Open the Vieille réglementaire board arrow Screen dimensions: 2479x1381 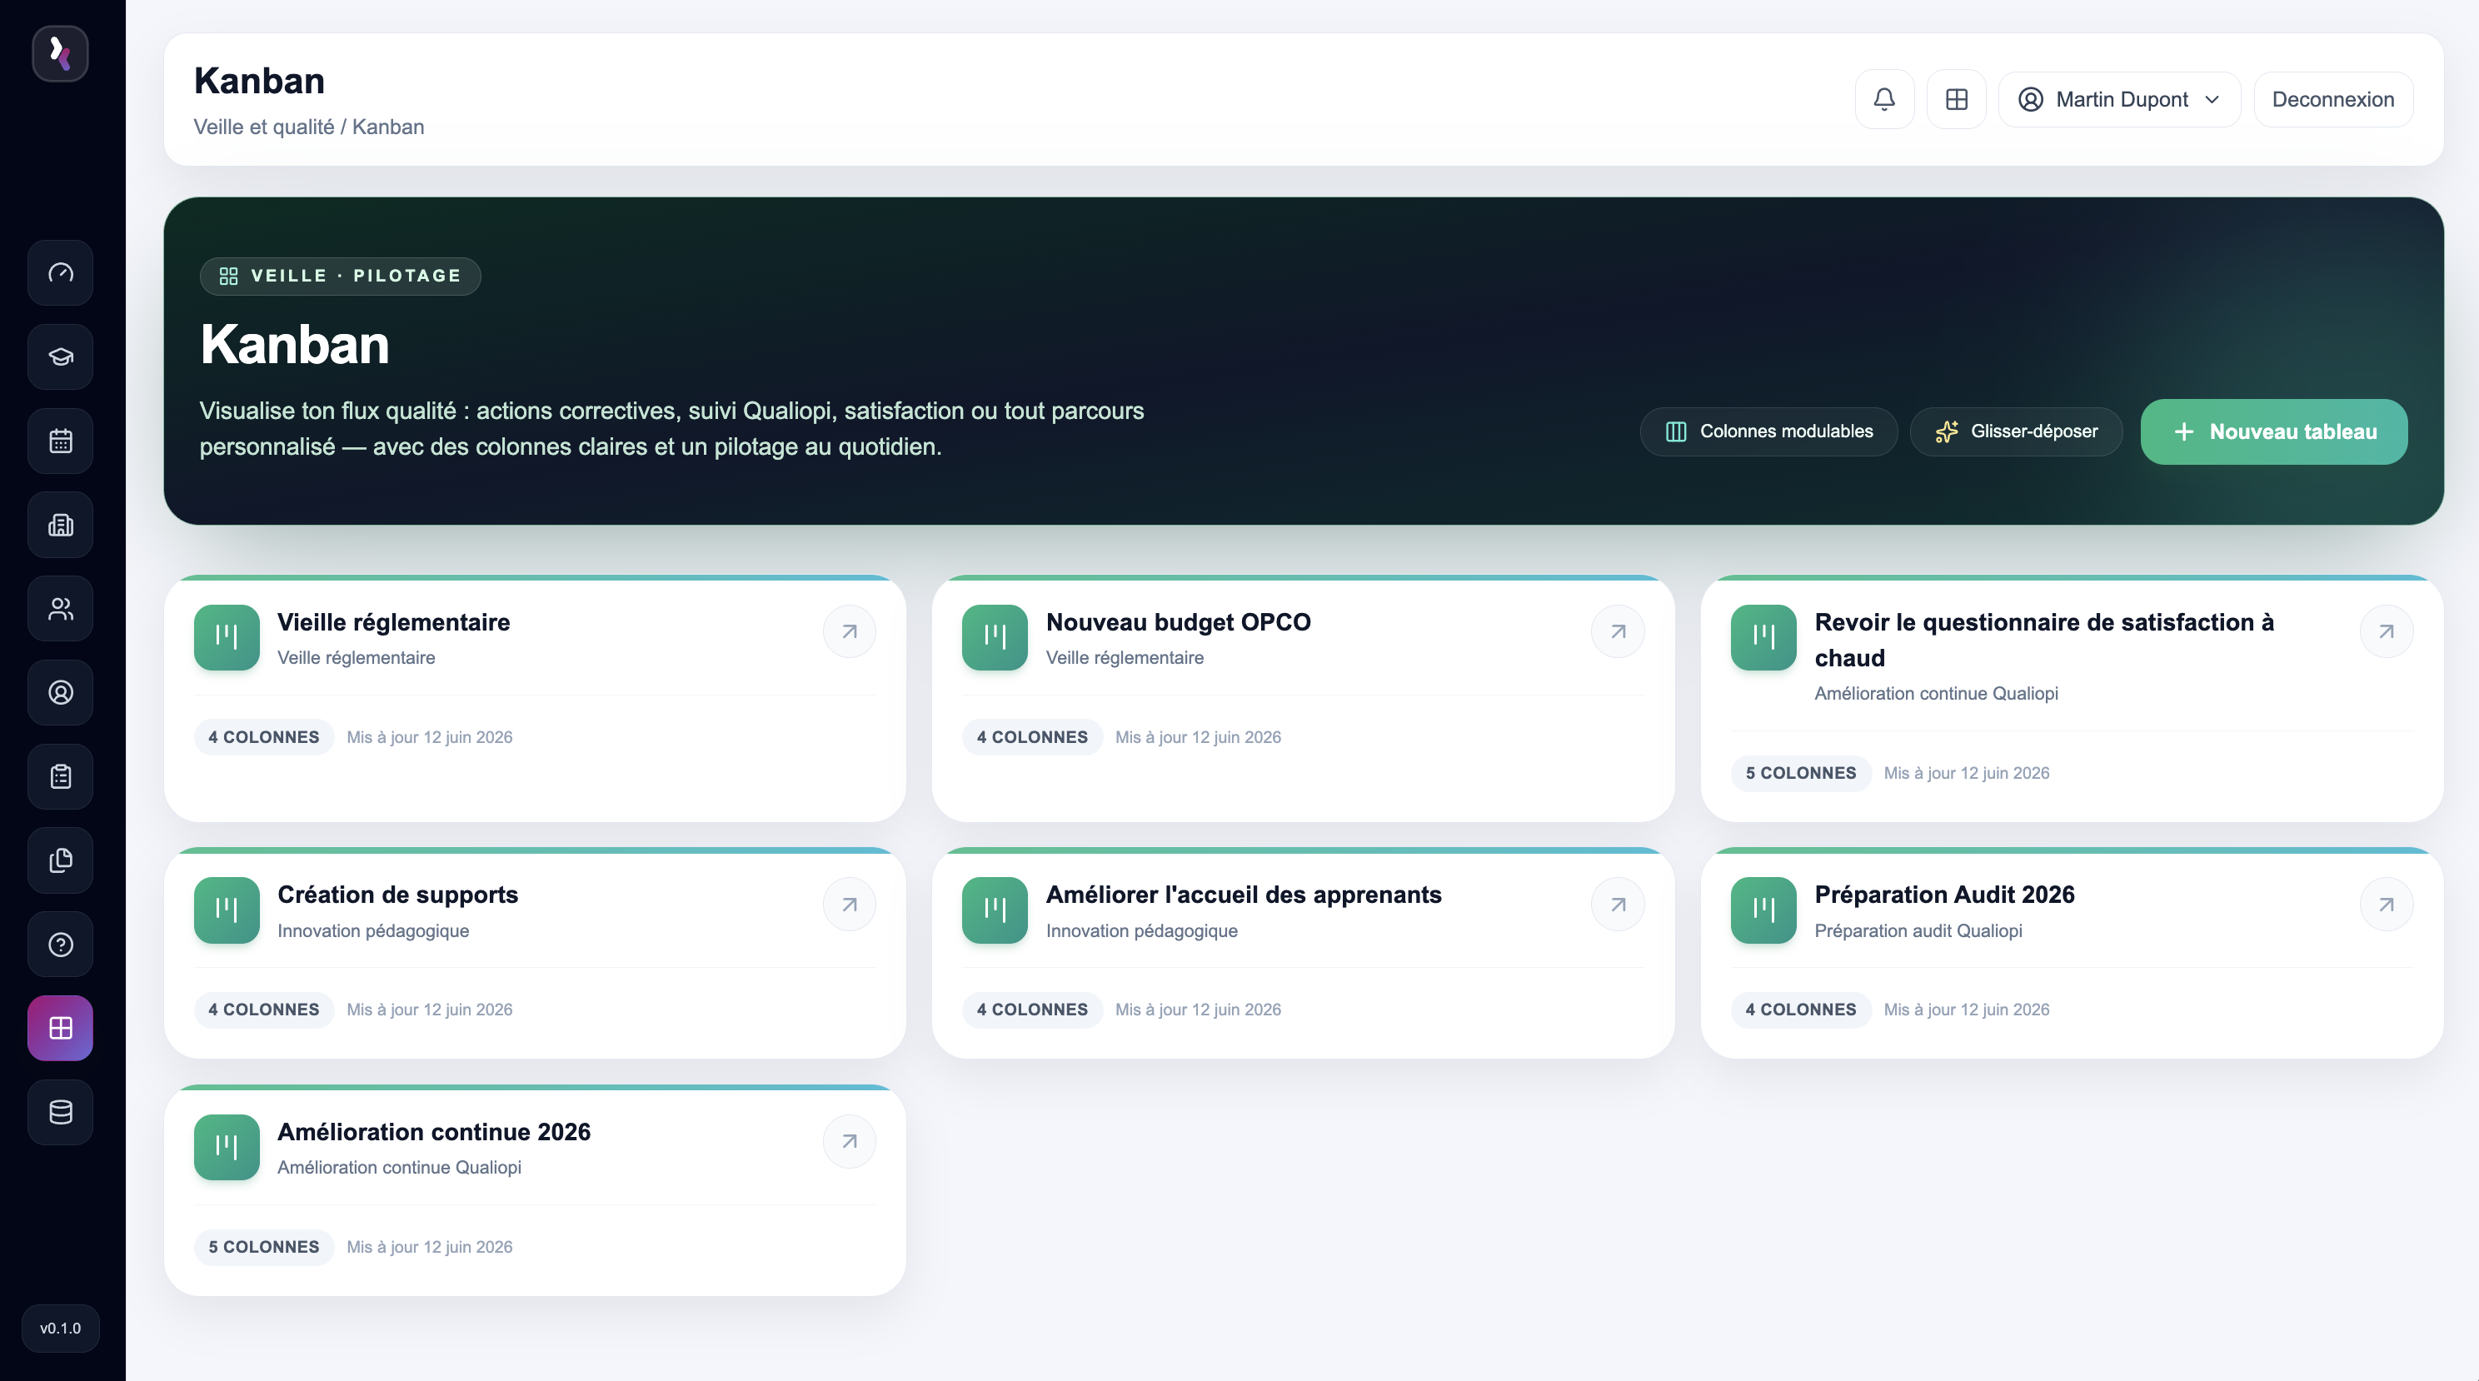click(849, 631)
